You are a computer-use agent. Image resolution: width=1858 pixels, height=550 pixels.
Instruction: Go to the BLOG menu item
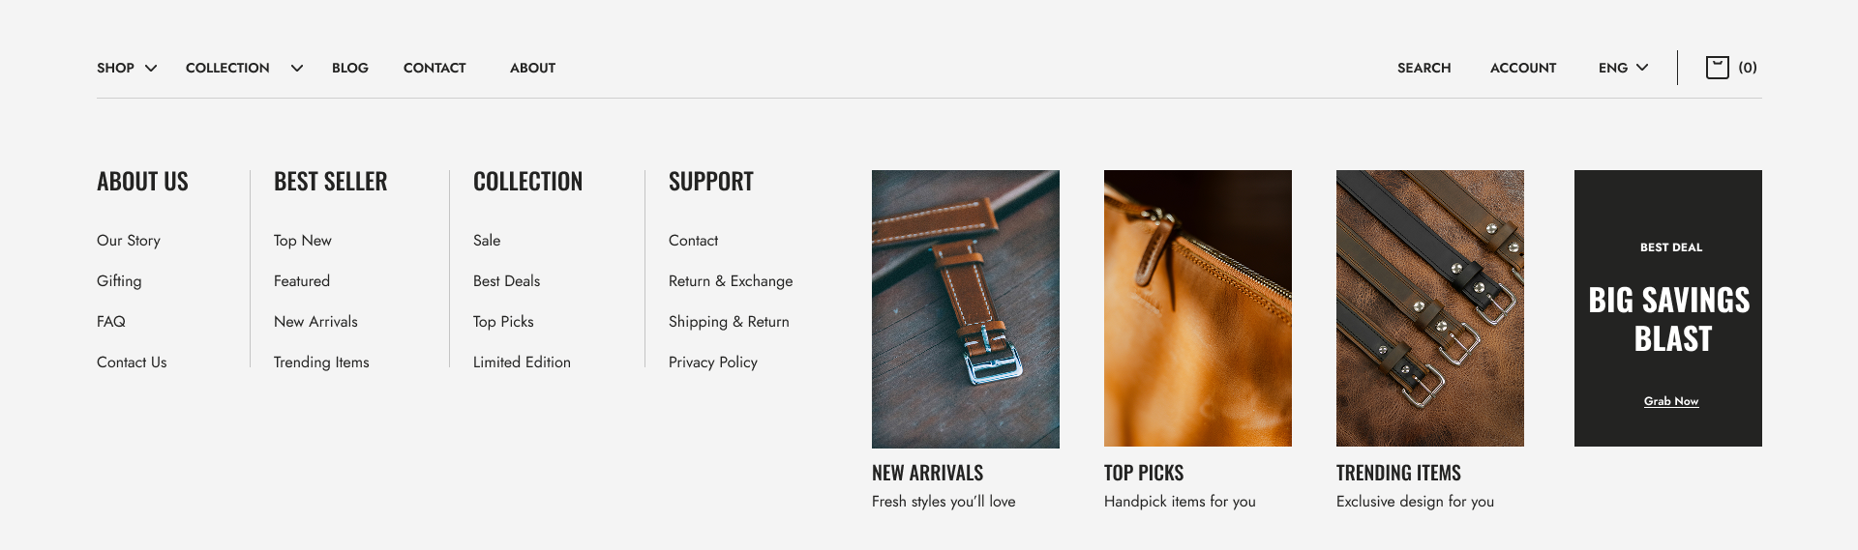350,68
